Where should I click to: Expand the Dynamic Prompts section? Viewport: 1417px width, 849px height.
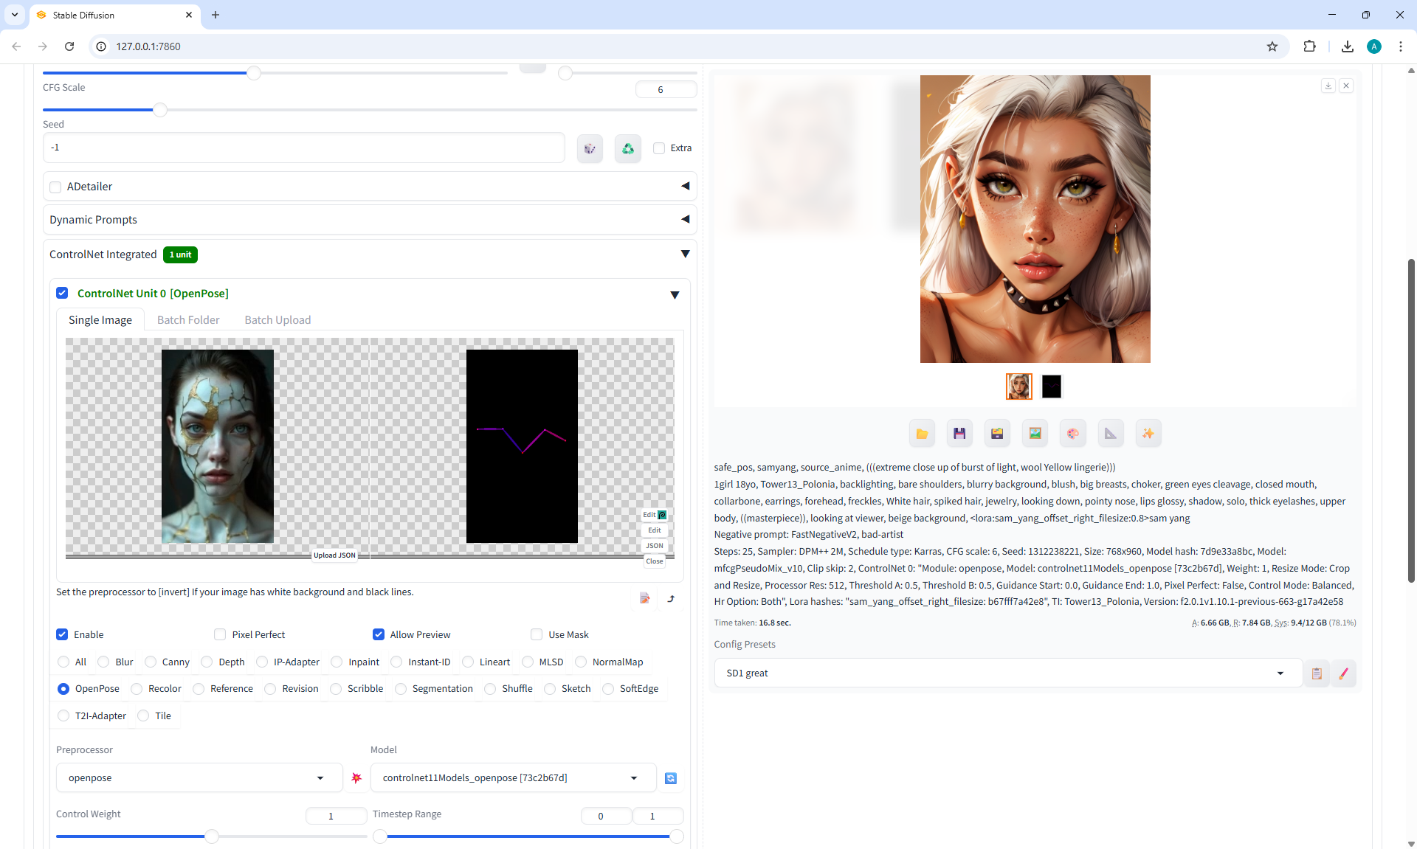[369, 220]
